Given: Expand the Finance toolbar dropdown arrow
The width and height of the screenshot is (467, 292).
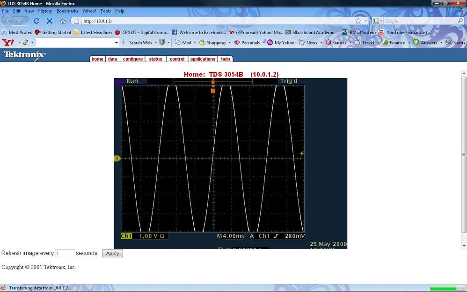Looking at the screenshot, I should pyautogui.click(x=409, y=43).
